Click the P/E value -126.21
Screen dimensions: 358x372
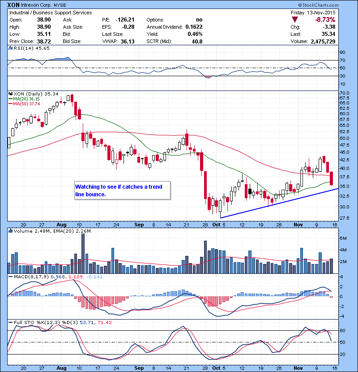click(125, 20)
